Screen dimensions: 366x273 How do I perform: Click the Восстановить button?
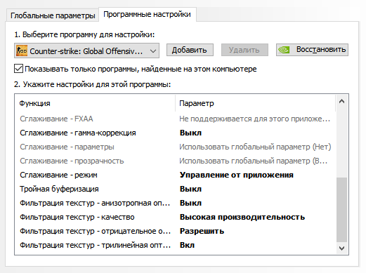pos(312,50)
